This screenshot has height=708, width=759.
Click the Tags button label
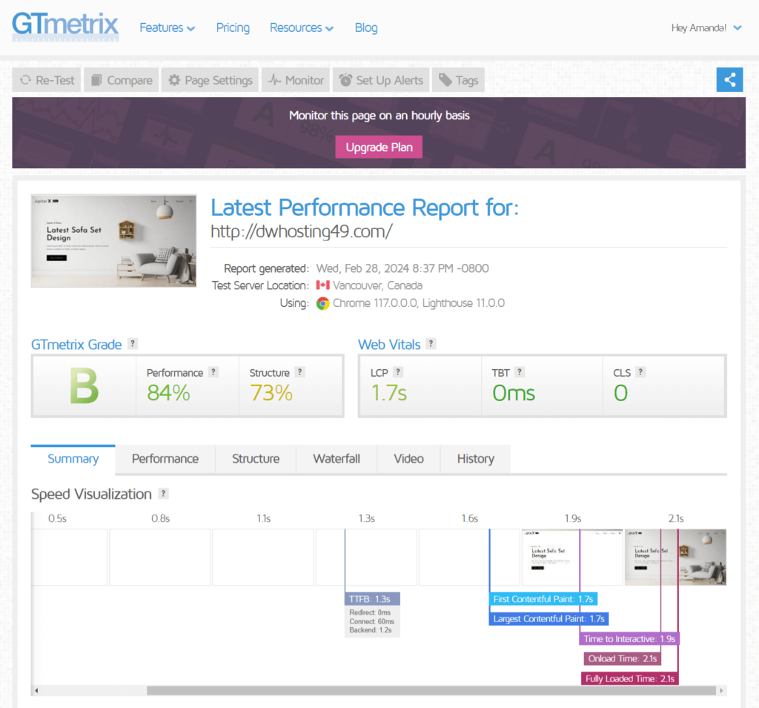467,80
